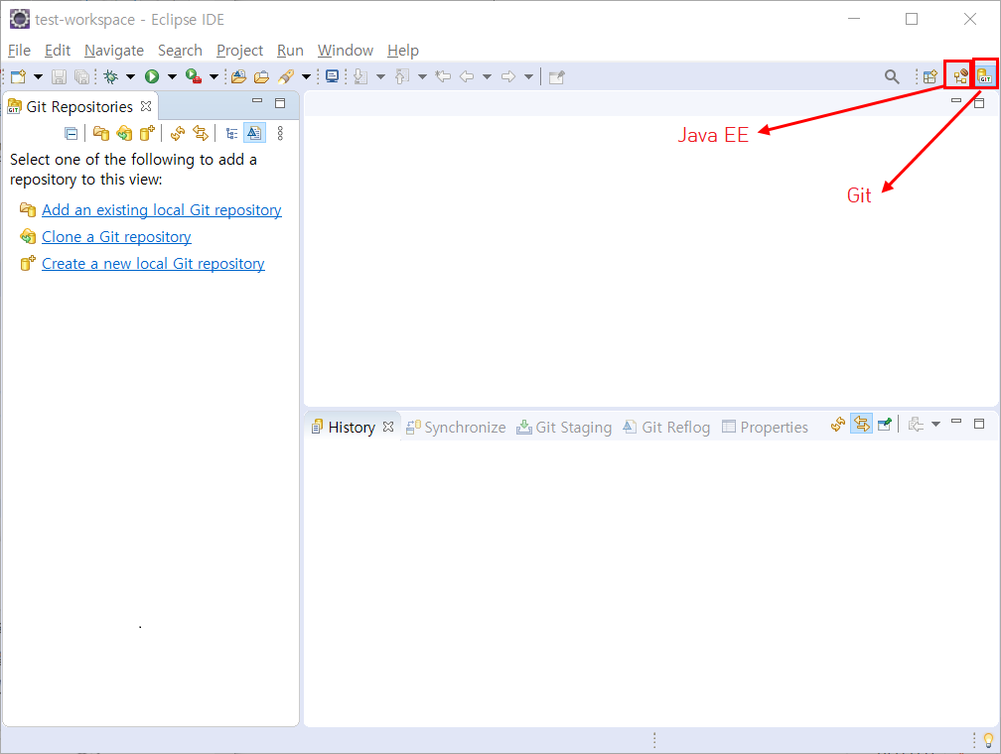The height and width of the screenshot is (754, 1001).
Task: Click the Search flashlight toolbar icon
Action: tap(286, 77)
